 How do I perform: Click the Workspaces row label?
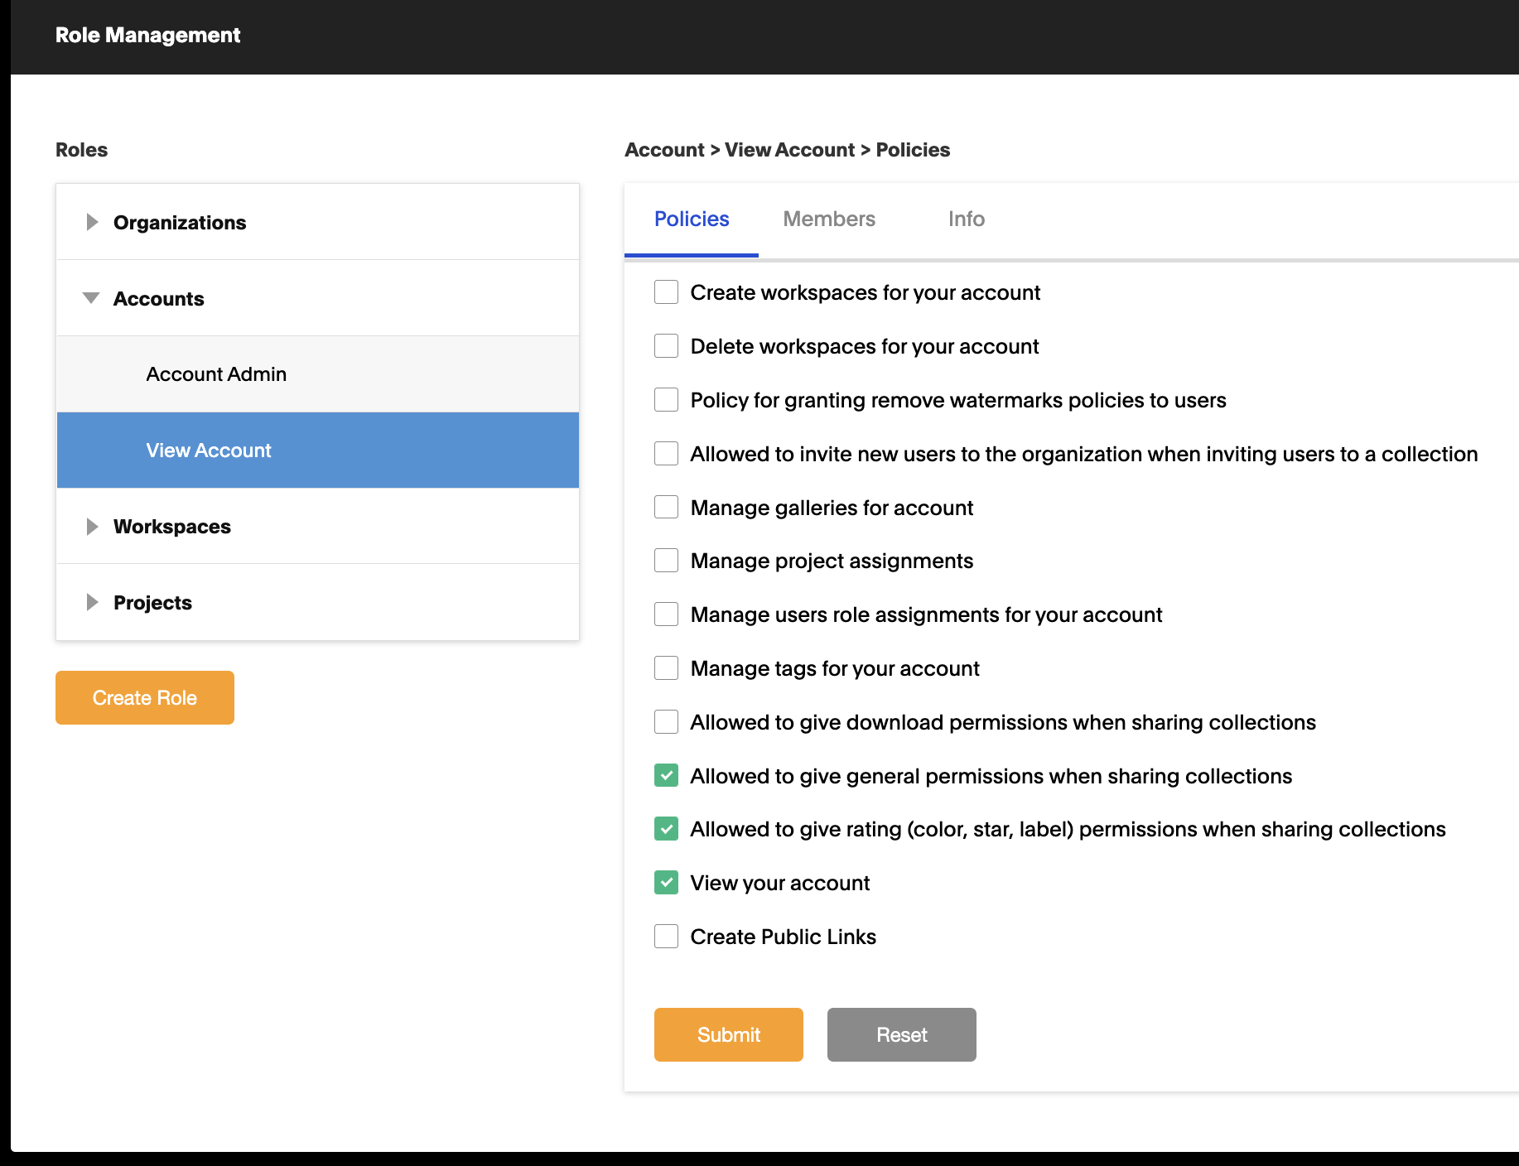point(172,527)
